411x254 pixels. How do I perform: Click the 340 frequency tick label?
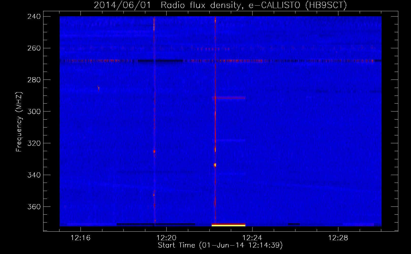click(34, 175)
